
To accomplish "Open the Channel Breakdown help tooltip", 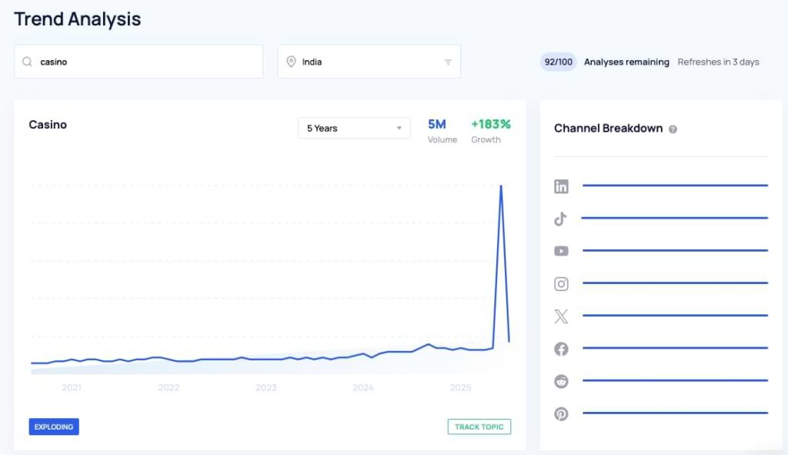I will coord(673,129).
